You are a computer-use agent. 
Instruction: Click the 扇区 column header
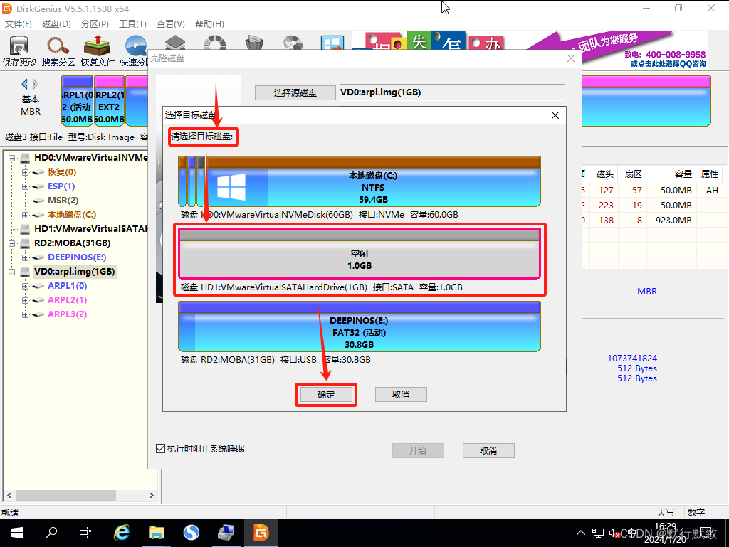tap(633, 174)
